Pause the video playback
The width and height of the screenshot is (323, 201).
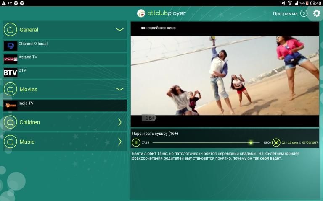136,143
